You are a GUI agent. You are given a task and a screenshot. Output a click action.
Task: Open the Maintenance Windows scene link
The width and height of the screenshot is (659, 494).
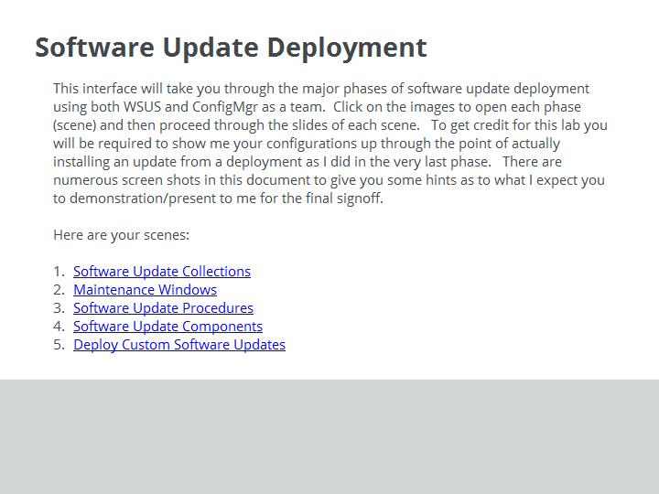pos(145,290)
